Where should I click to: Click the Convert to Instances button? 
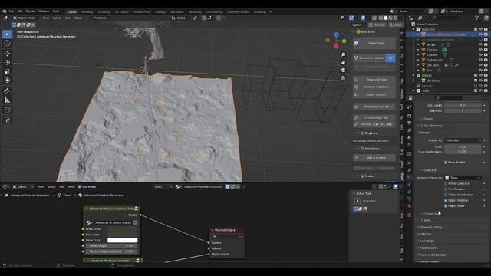tap(370, 58)
